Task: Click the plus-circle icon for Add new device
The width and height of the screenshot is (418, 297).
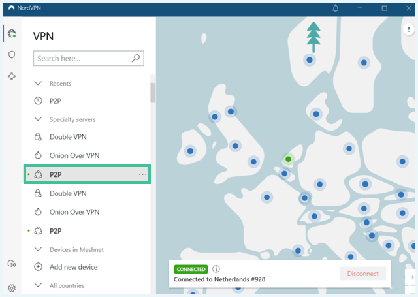Action: tap(38, 266)
